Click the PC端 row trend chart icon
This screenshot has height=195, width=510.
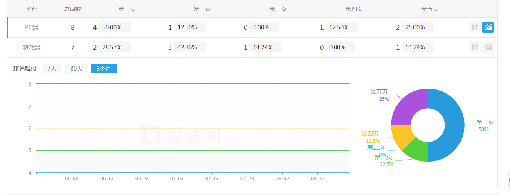coord(488,27)
